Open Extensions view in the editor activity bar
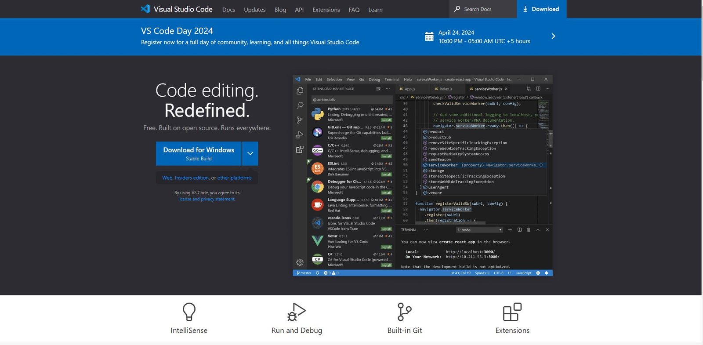Screen dimensions: 703x345 click(300, 149)
